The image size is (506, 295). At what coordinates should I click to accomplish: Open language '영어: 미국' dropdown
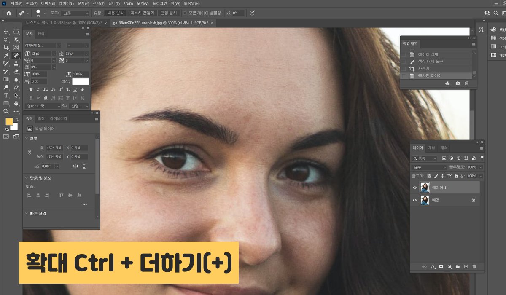click(43, 106)
